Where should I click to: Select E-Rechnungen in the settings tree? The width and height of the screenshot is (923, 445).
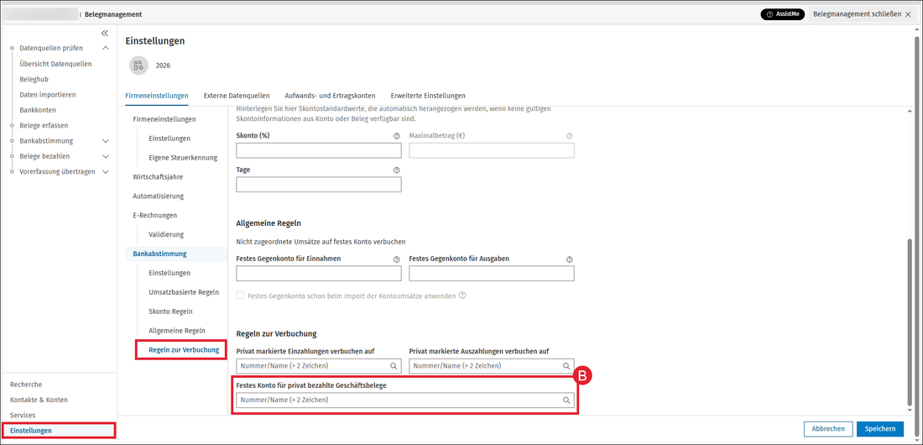155,215
